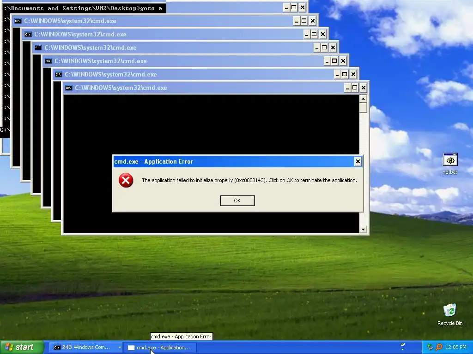The height and width of the screenshot is (354, 473).
Task: Click the frontmost cmd window's scroll up arrow
Action: [363, 99]
